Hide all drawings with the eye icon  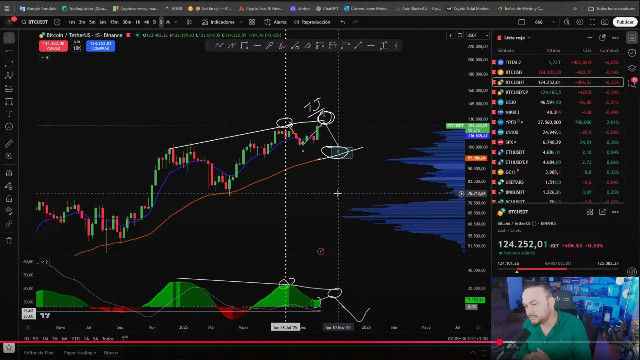coord(9,211)
